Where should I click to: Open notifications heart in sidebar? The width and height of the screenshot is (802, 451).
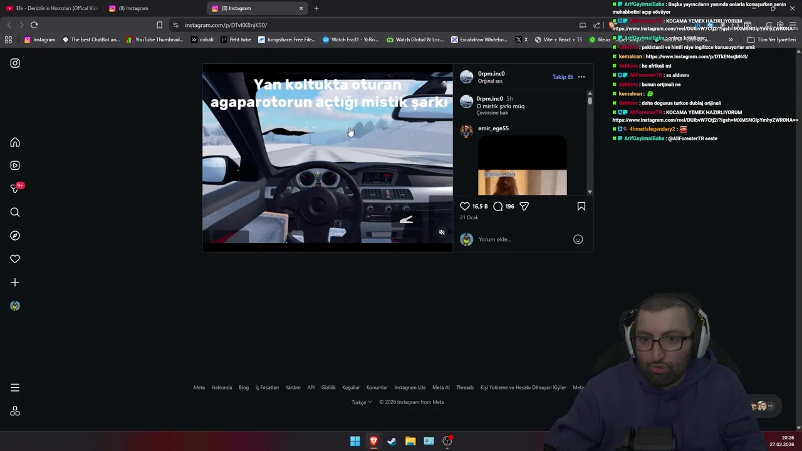(15, 259)
